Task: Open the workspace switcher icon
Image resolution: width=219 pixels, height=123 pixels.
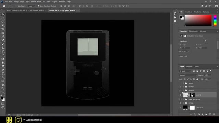Action: click(x=210, y=6)
